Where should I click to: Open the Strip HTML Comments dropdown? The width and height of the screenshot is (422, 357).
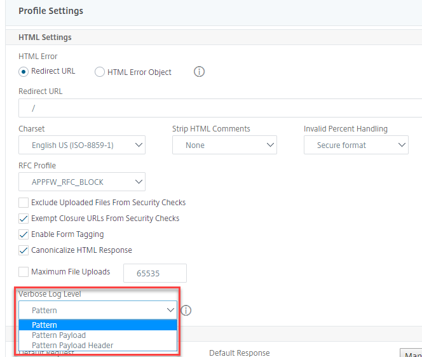[x=224, y=145]
